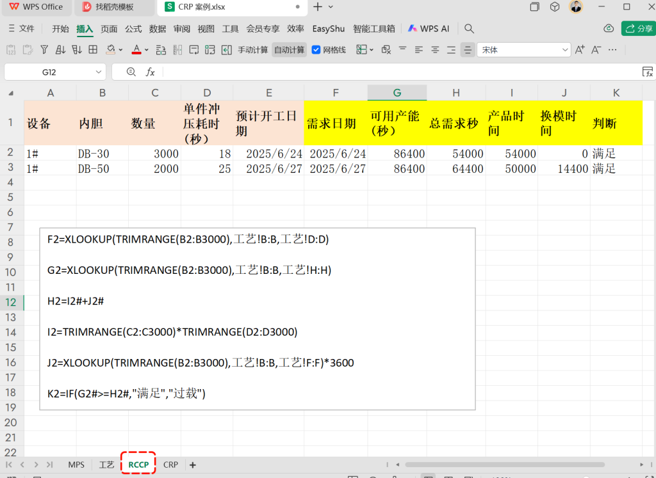Image resolution: width=656 pixels, height=478 pixels.
Task: Switch to the 视图 ribbon tab
Action: click(x=206, y=28)
